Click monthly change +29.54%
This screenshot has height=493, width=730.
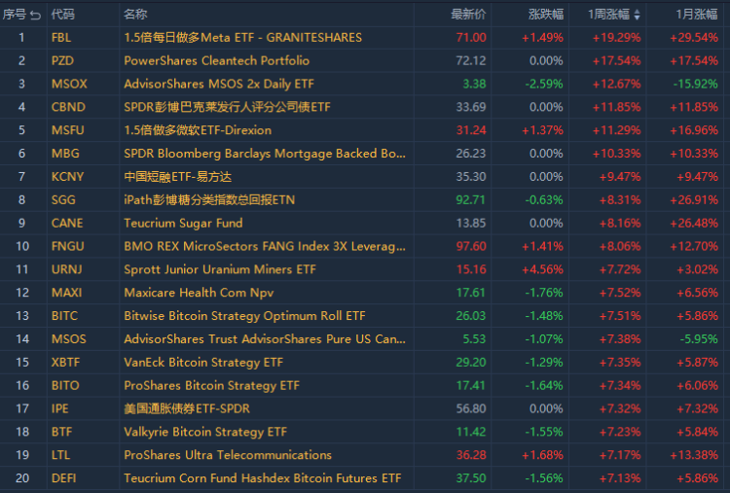tap(694, 38)
